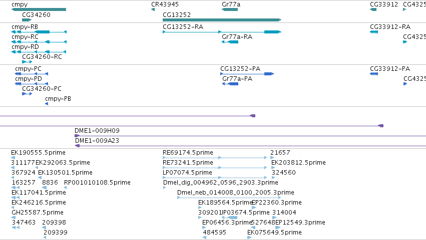This screenshot has height=240, width=426.
Task: Click the CG13252 gene span bar
Action: [x=222, y=20]
